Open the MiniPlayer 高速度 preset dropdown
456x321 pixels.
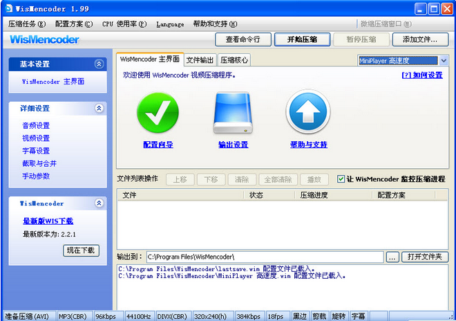443,61
